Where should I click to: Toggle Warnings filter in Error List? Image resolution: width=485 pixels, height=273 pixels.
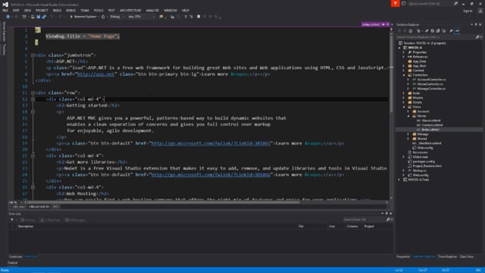51,220
